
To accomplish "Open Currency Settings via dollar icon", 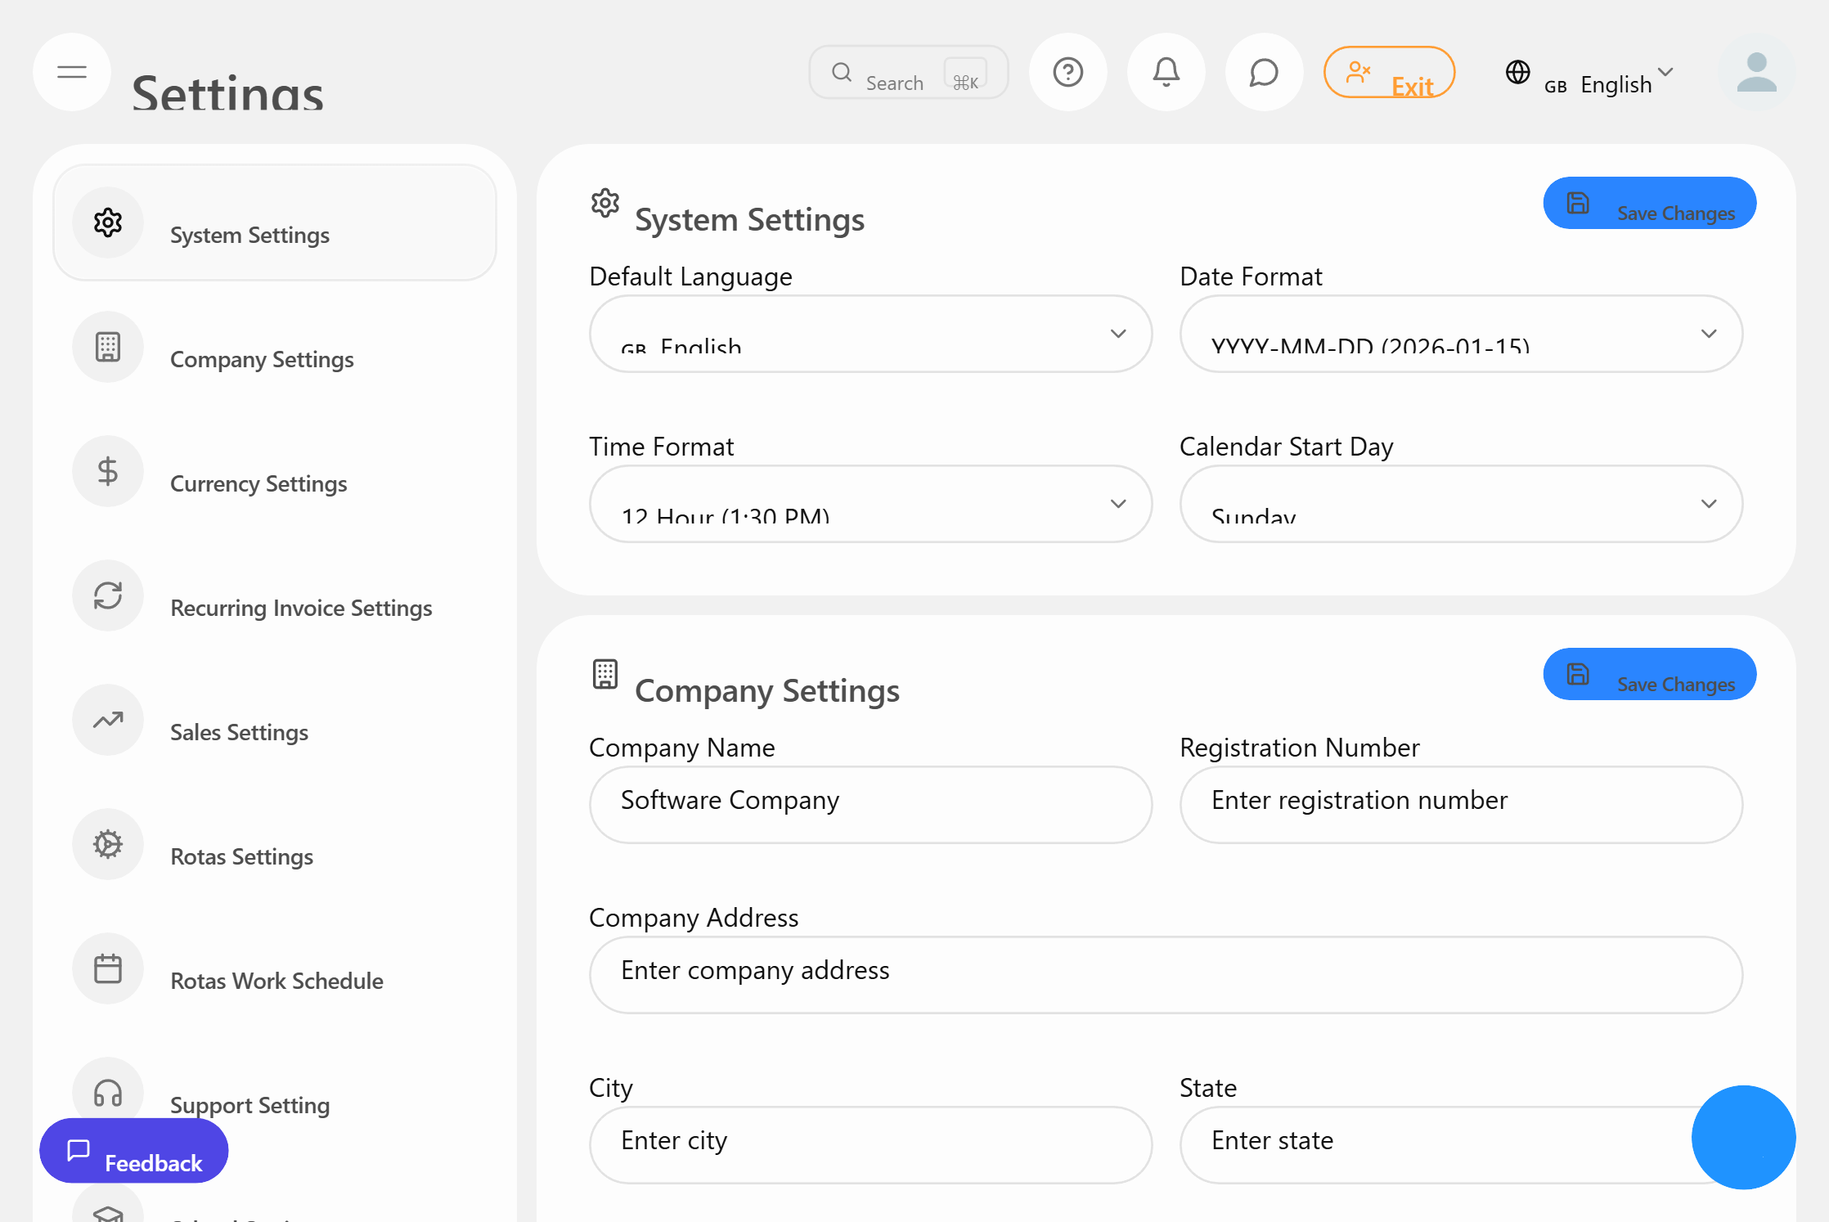I will (x=108, y=471).
